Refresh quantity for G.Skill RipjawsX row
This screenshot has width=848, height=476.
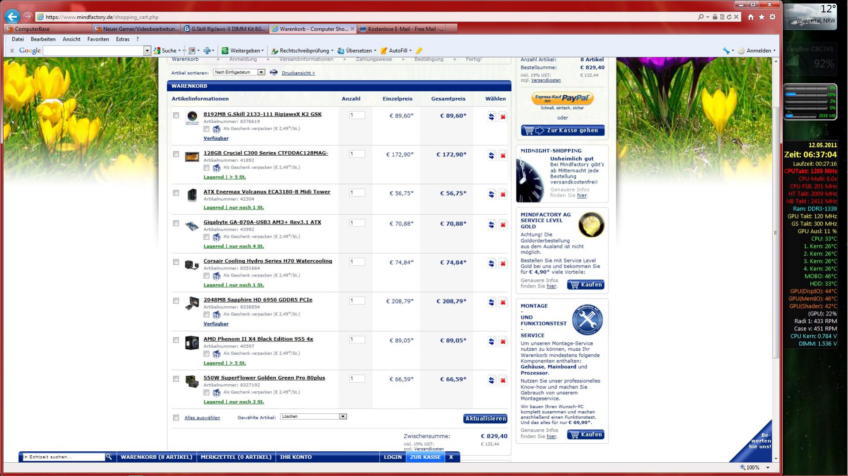pos(491,117)
